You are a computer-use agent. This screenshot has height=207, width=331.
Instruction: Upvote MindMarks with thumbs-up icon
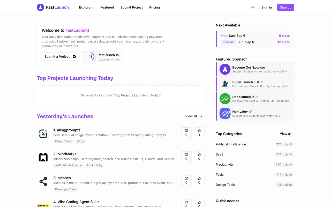[x=199, y=157]
